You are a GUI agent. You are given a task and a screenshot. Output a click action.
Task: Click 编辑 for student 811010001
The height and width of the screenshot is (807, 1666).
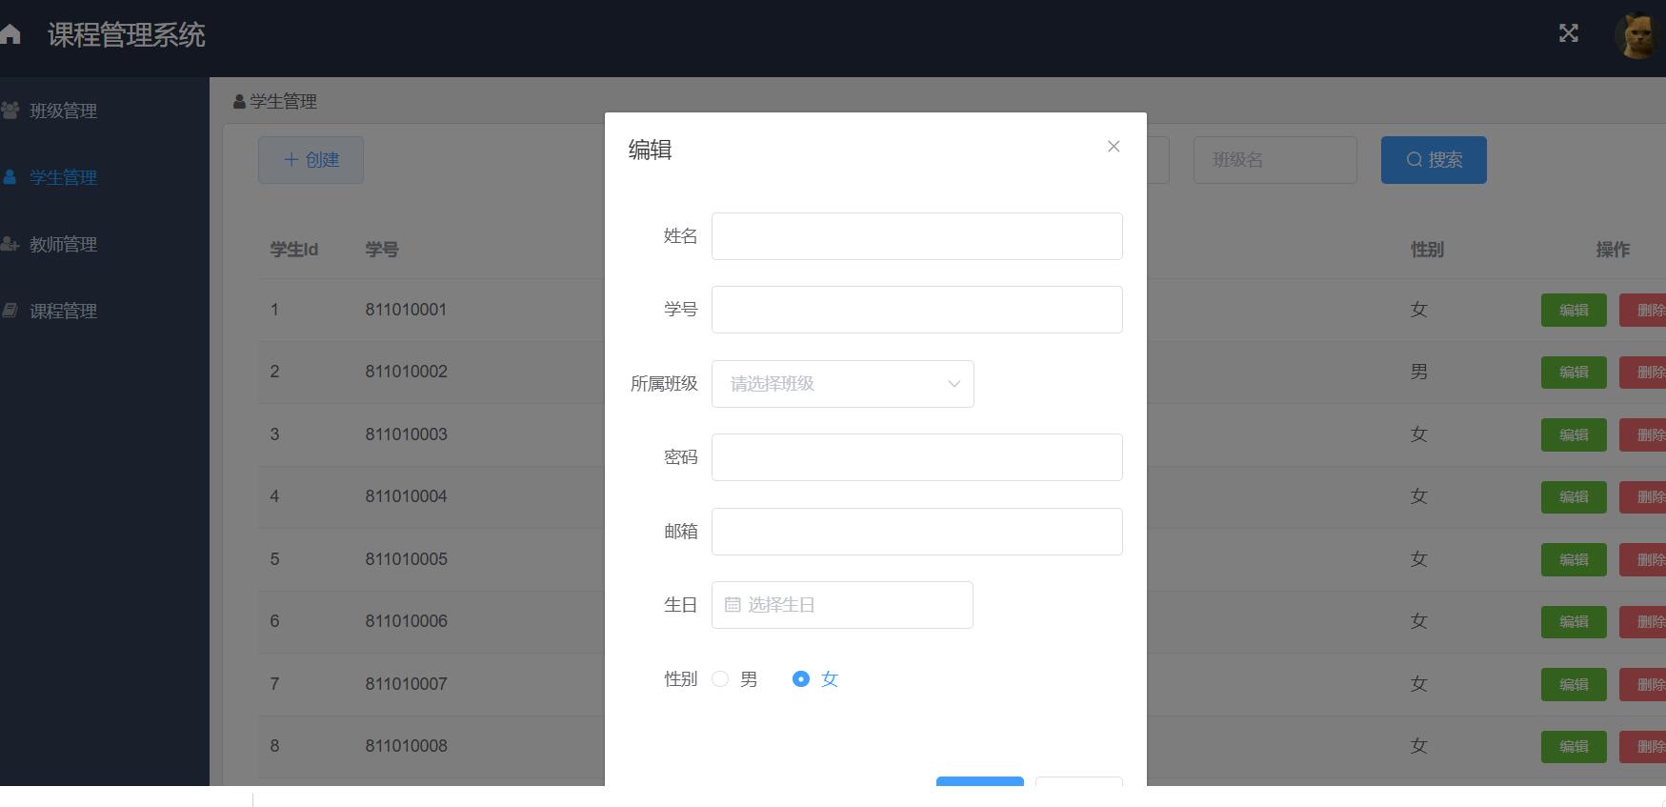click(x=1574, y=311)
